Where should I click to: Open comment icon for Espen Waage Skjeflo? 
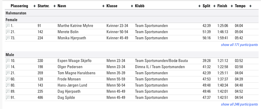pyautogui.click(x=8, y=61)
